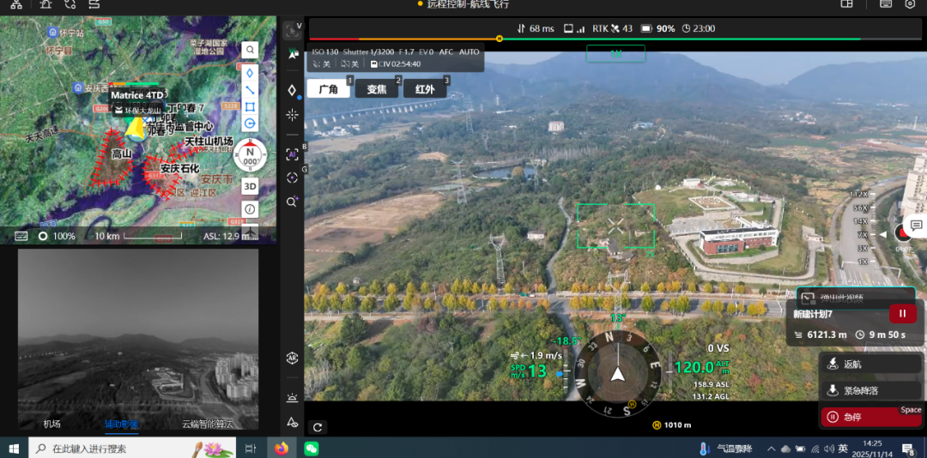Set zoom slider to 14X
The height and width of the screenshot is (458, 927).
[x=861, y=221]
